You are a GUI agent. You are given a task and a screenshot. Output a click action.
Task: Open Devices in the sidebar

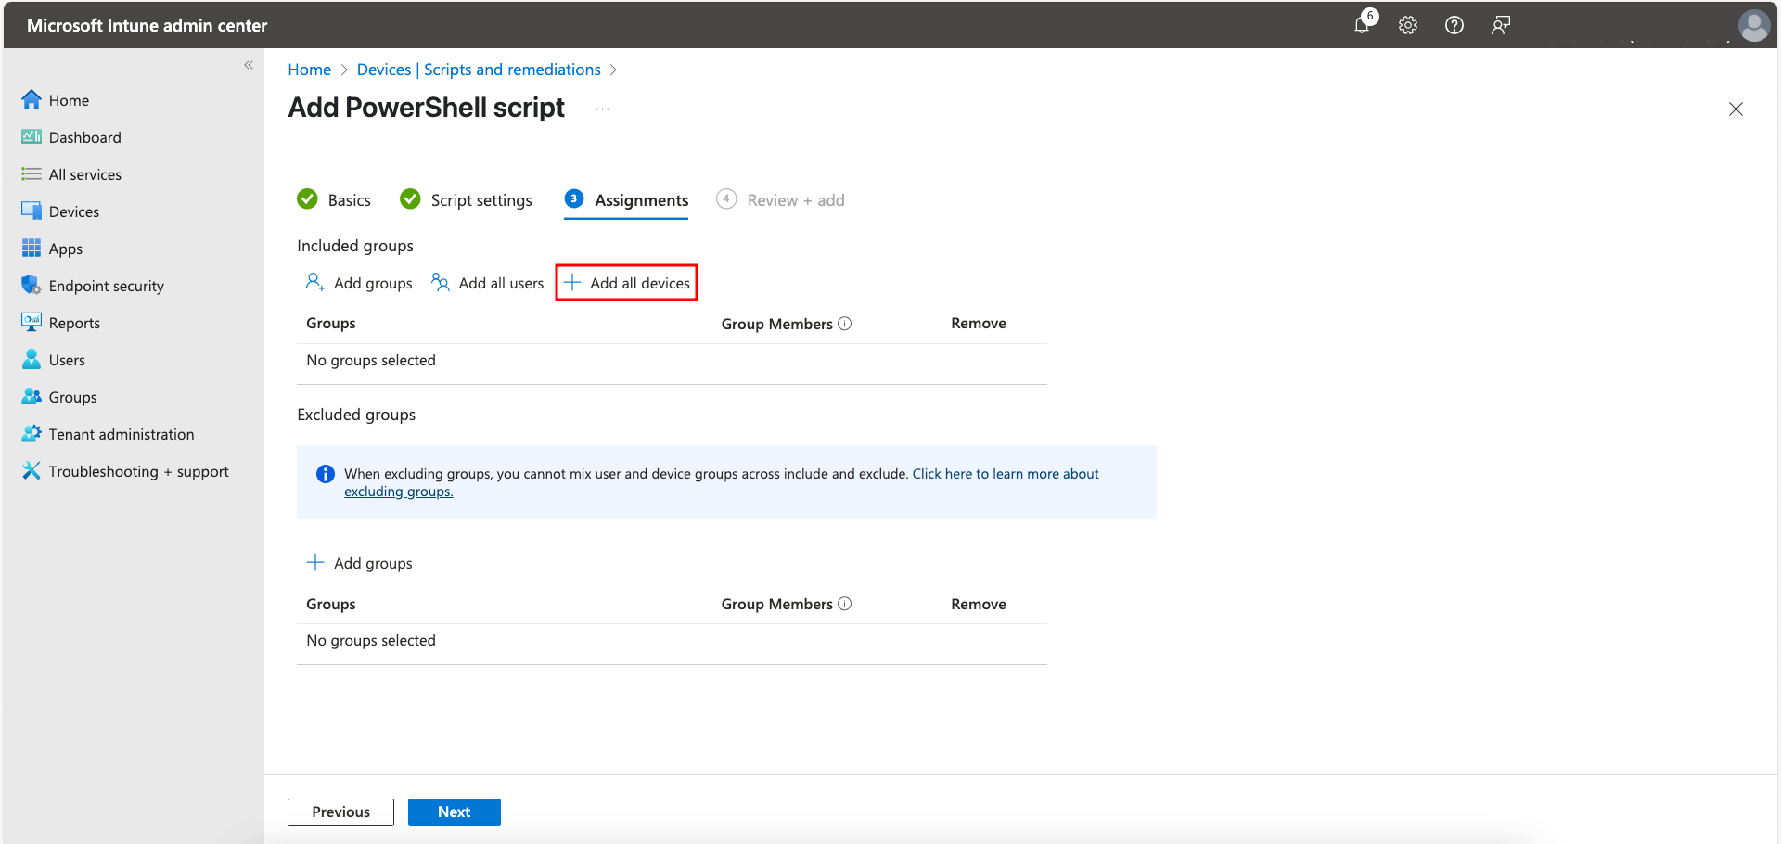pos(60,211)
